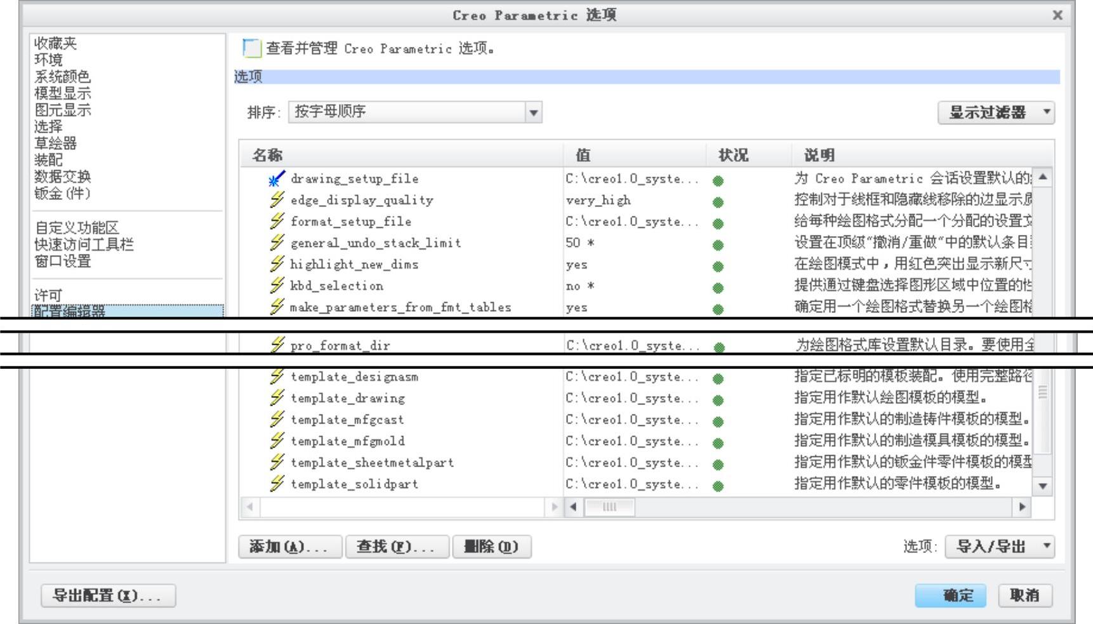Open the 显示过滤器 filter dropdown
This screenshot has height=624, width=1093.
(996, 112)
